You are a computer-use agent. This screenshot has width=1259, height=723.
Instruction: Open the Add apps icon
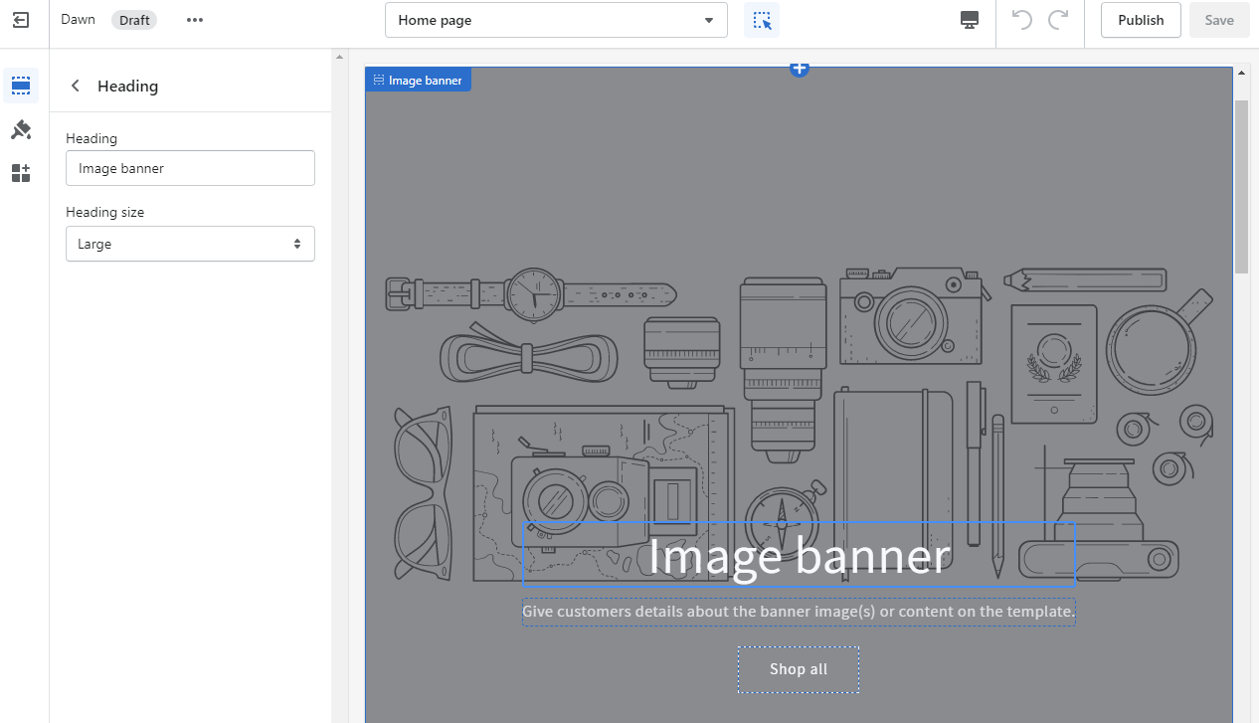click(x=21, y=174)
